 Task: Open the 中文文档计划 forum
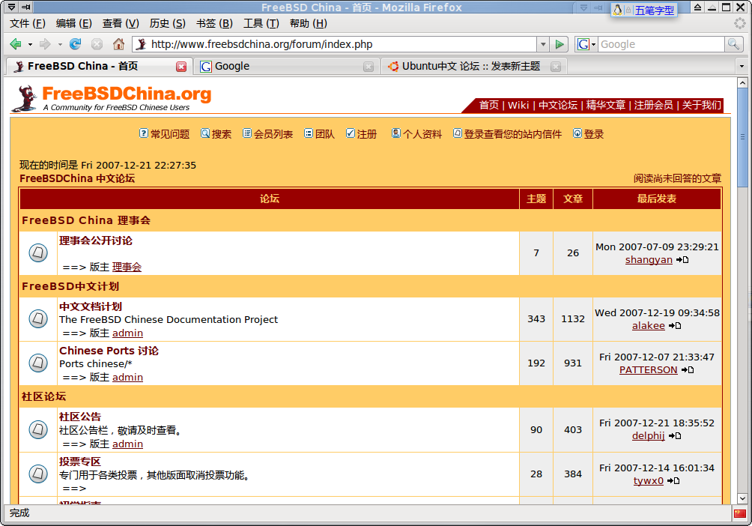coord(91,306)
